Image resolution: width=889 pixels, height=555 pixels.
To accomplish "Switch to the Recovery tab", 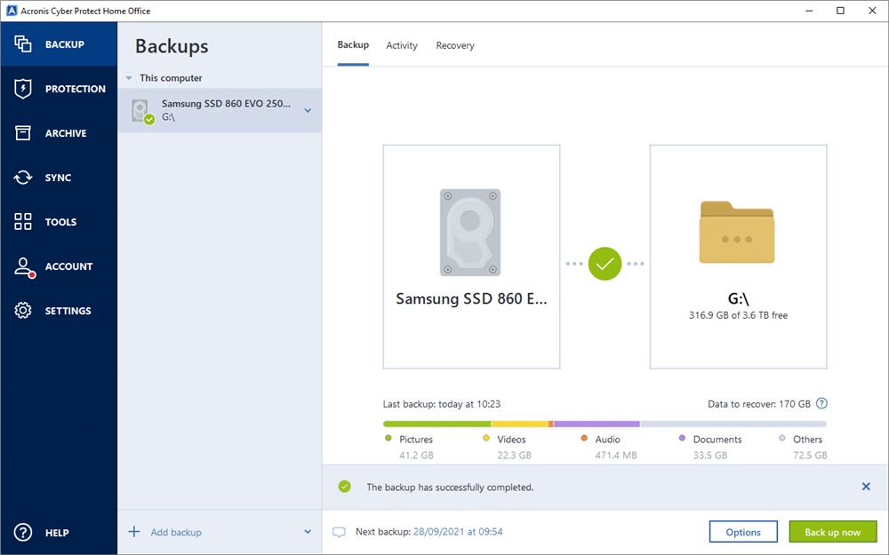I will coord(455,44).
